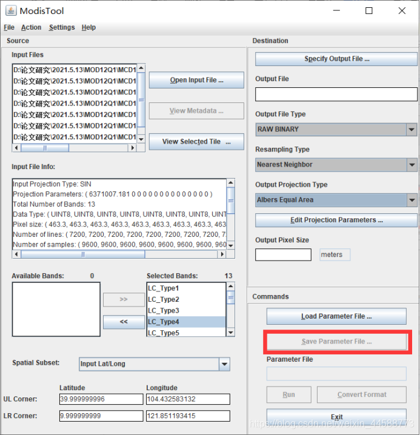The height and width of the screenshot is (435, 420).
Task: Click Input Files list scroll down arrow
Action: point(141,139)
